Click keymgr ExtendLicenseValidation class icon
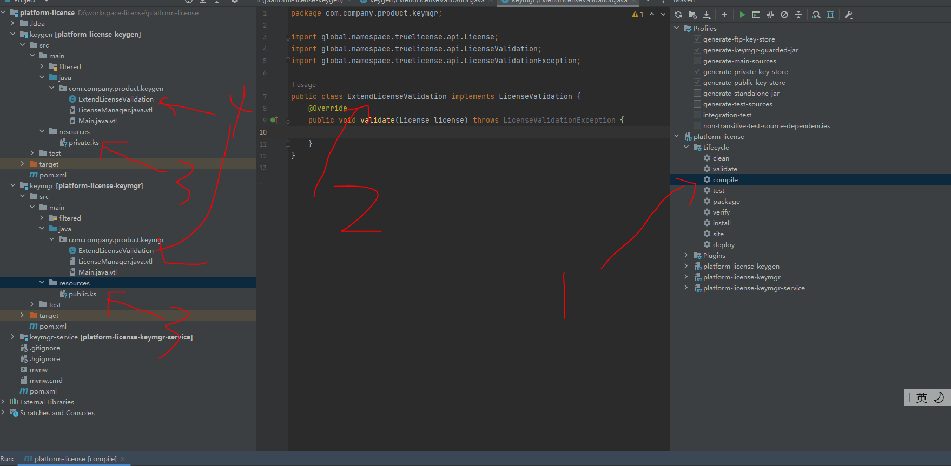951x466 pixels. 72,250
